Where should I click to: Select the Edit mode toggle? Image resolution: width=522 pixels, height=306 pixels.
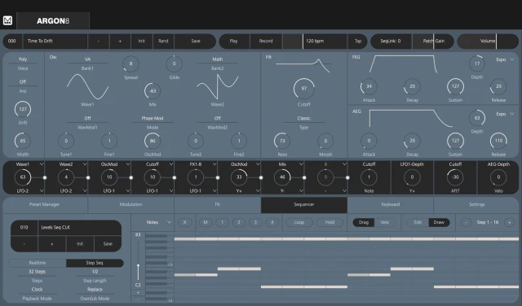(418, 222)
